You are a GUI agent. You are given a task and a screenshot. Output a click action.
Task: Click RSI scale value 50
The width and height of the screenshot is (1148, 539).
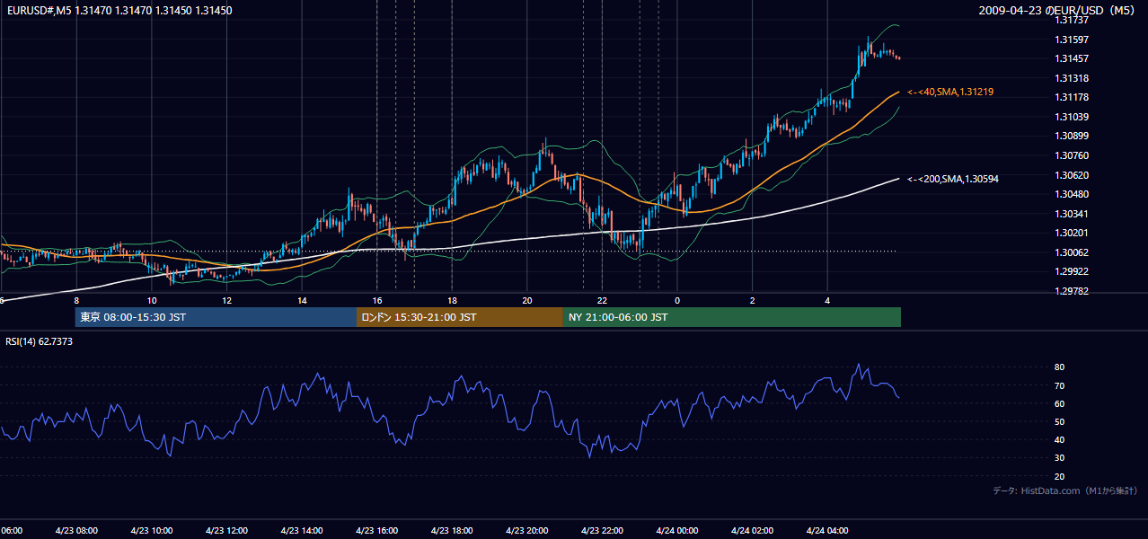[1059, 421]
